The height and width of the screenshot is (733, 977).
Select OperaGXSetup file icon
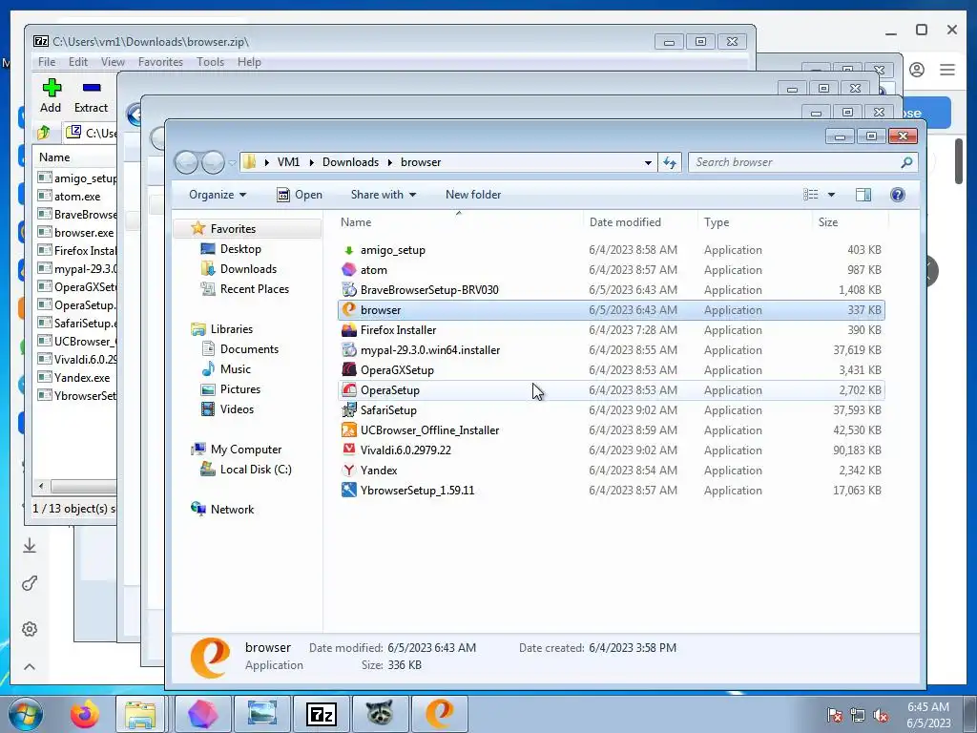point(349,369)
